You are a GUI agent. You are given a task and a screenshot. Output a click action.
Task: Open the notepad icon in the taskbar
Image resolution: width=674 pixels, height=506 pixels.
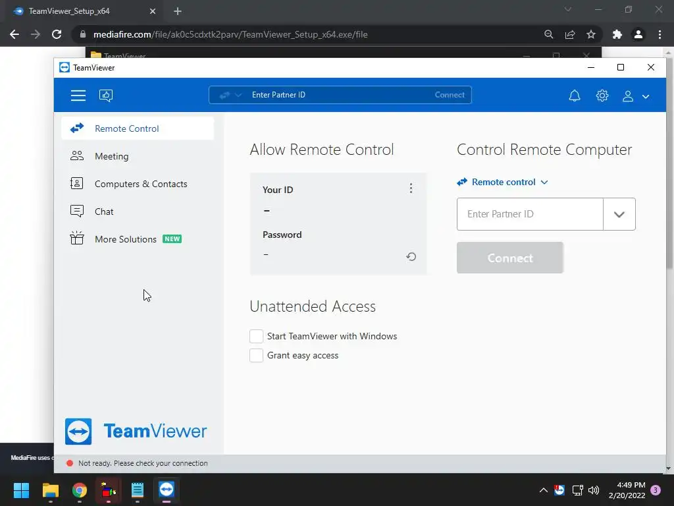tap(138, 490)
